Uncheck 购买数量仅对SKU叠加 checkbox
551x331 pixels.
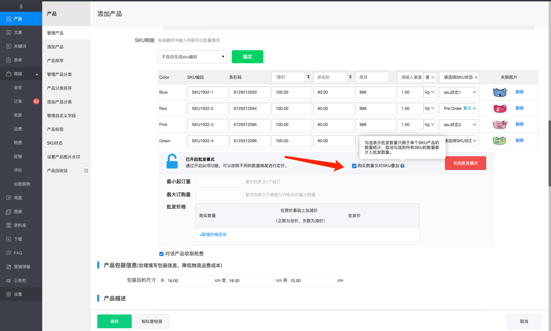pyautogui.click(x=354, y=166)
